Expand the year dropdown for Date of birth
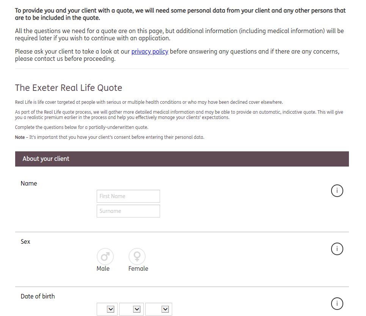This screenshot has height=316, width=366. point(159,309)
